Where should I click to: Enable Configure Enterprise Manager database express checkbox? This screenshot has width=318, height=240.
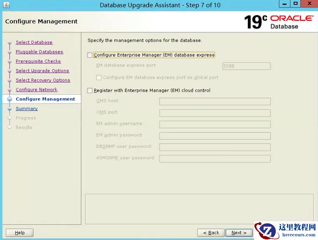(x=90, y=55)
